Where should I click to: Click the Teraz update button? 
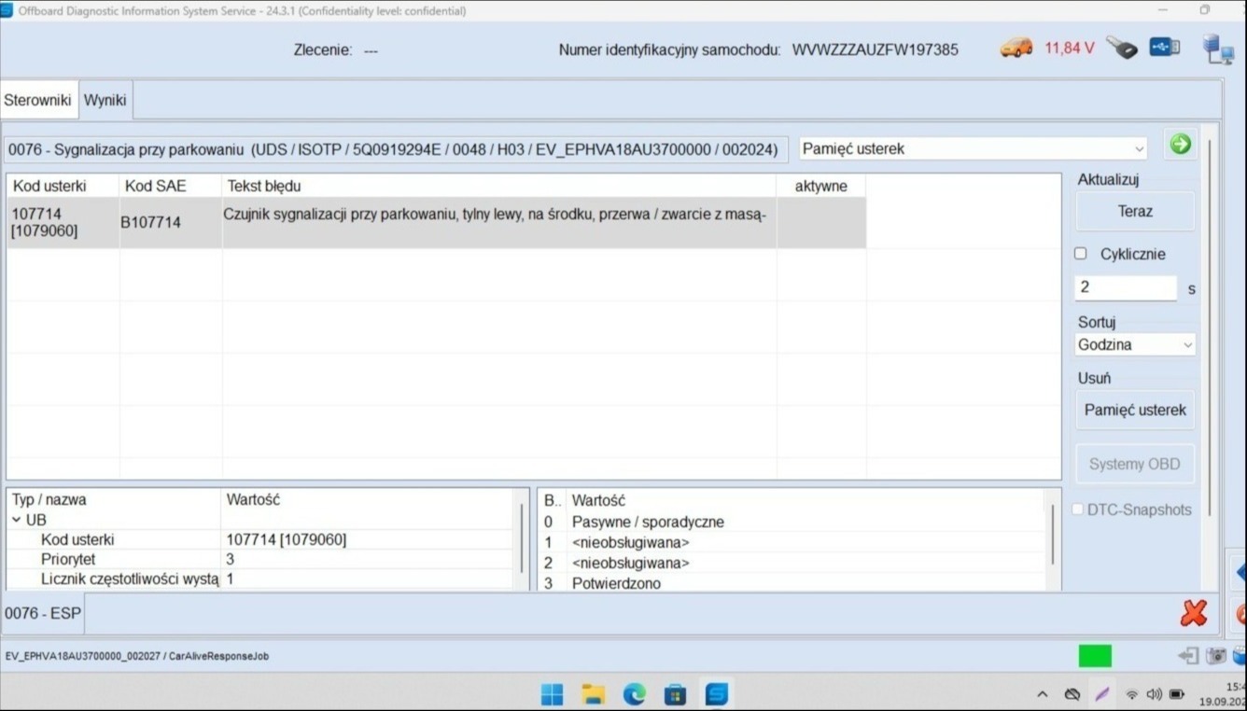[1135, 211]
